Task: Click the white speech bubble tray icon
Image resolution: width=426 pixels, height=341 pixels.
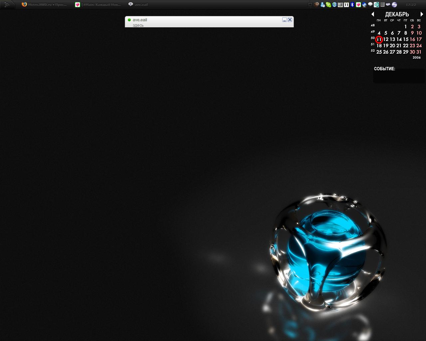Action: pos(370,5)
